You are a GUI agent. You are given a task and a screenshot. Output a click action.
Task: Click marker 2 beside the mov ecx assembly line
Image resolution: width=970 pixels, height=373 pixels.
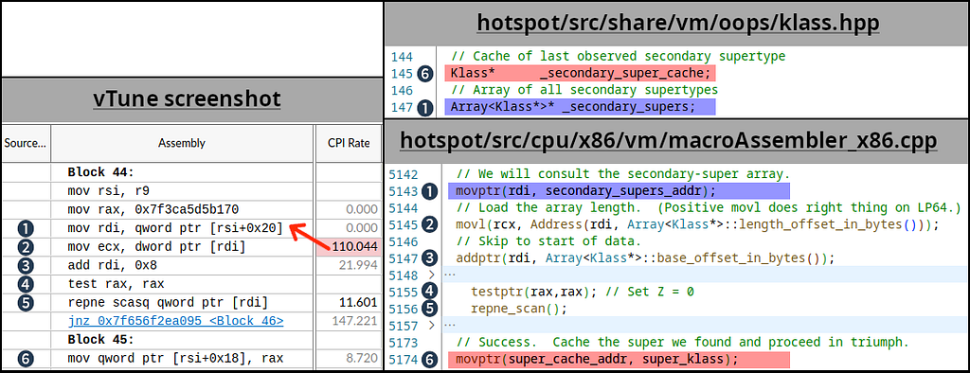26,247
